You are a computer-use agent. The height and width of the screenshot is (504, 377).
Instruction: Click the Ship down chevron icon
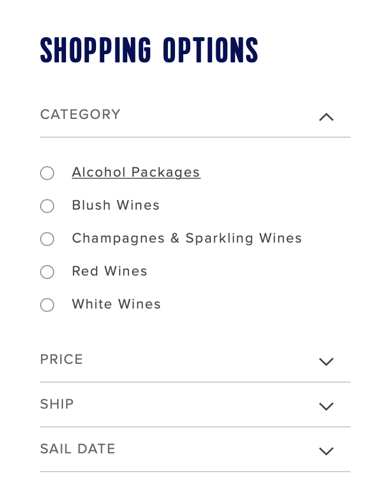pyautogui.click(x=326, y=406)
